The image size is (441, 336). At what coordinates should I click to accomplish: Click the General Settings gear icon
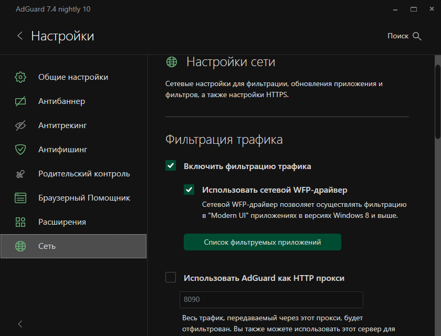coord(20,77)
